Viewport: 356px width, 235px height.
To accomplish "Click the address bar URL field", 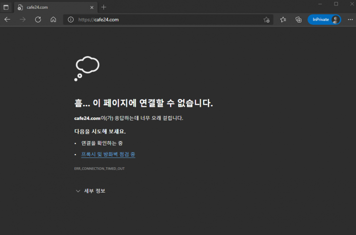I will point(168,20).
